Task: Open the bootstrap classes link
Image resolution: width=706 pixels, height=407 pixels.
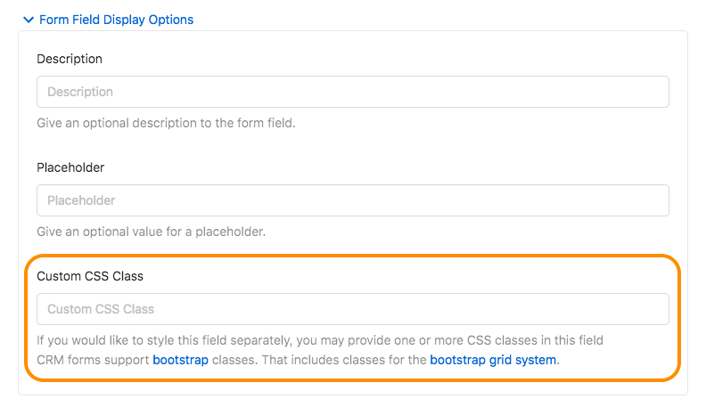Action: tap(179, 361)
